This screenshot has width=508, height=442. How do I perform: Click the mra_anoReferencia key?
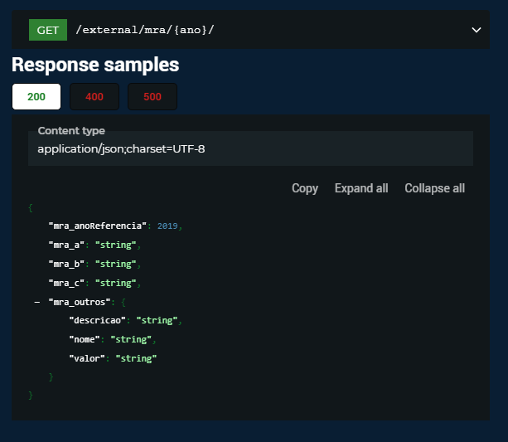pyautogui.click(x=98, y=226)
